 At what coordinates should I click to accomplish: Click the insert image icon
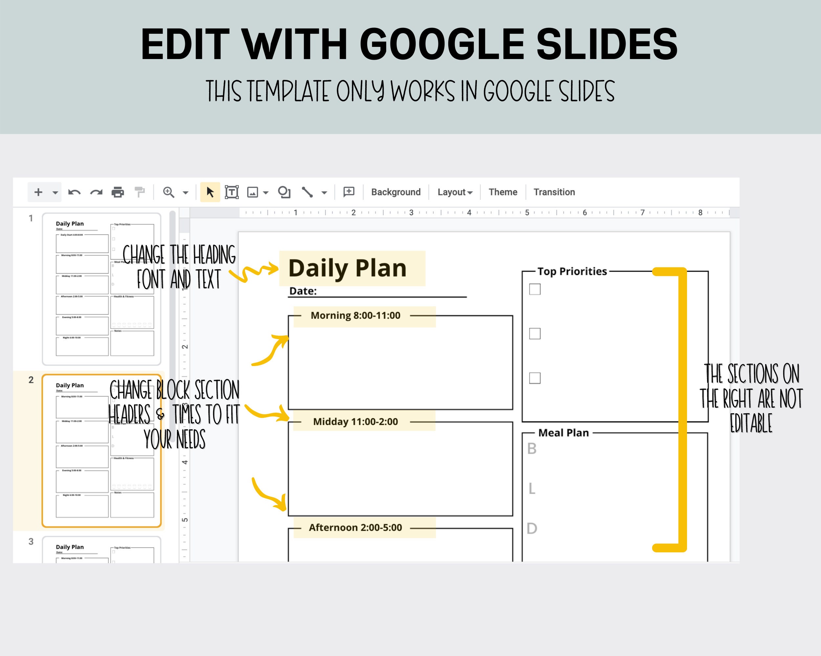tap(253, 193)
